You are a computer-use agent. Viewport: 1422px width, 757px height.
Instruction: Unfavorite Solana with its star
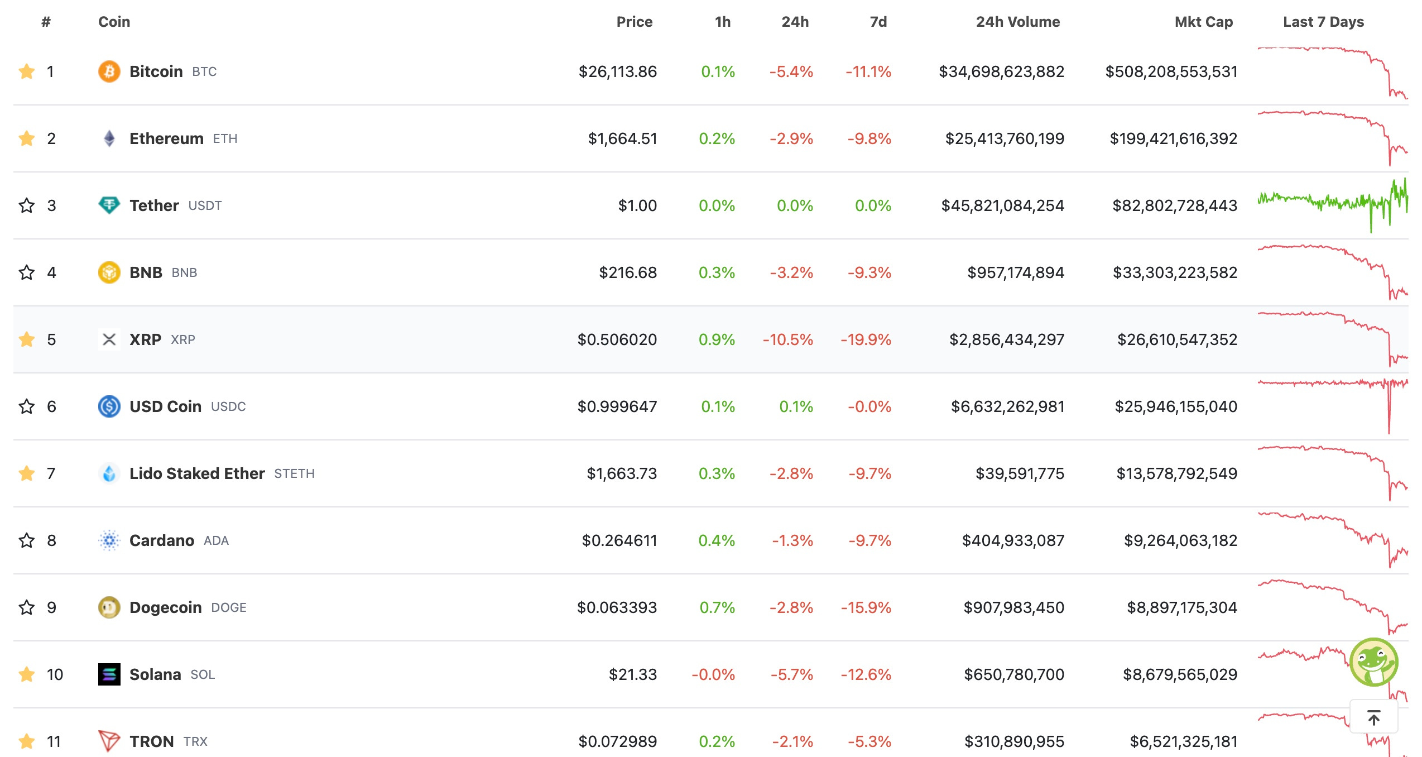tap(27, 674)
